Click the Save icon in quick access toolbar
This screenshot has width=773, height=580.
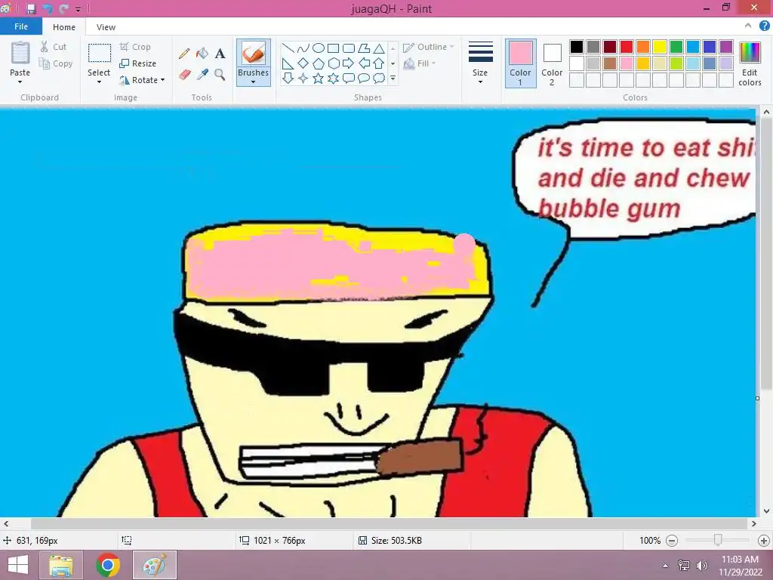coord(31,8)
